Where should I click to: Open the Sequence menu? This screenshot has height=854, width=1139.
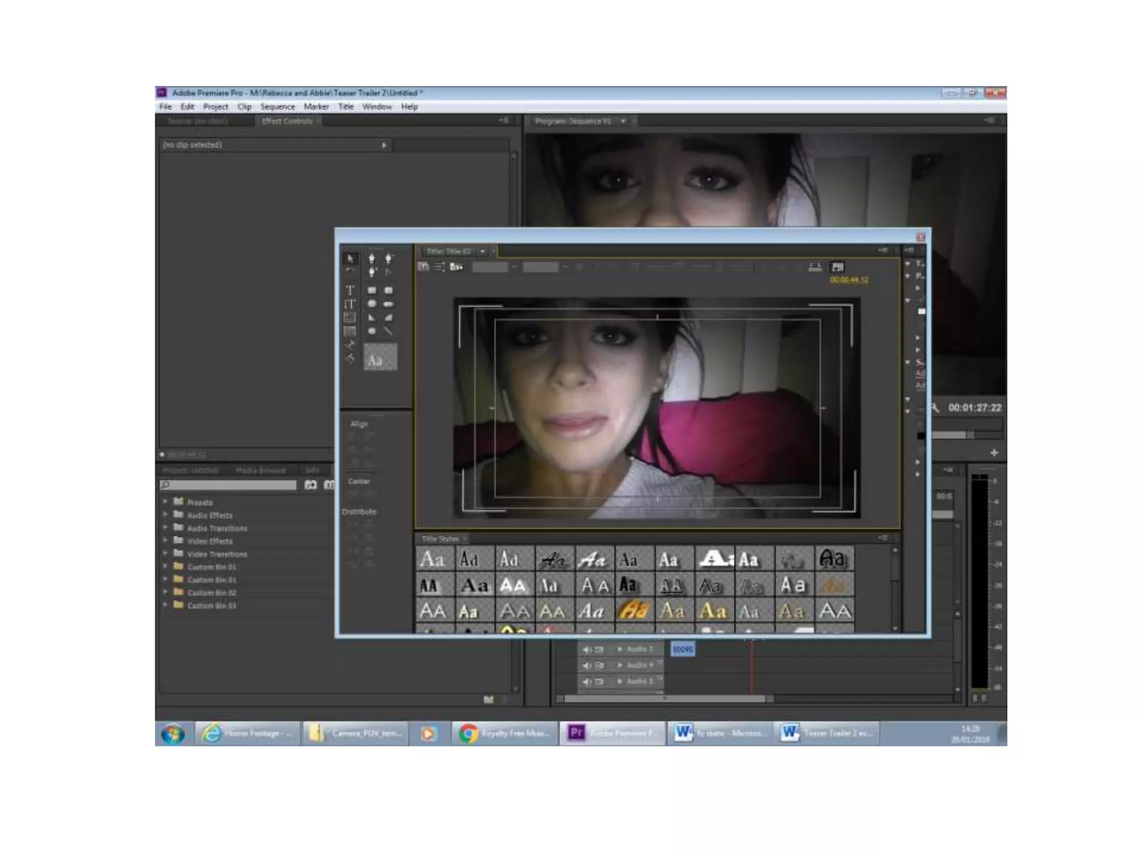click(277, 107)
